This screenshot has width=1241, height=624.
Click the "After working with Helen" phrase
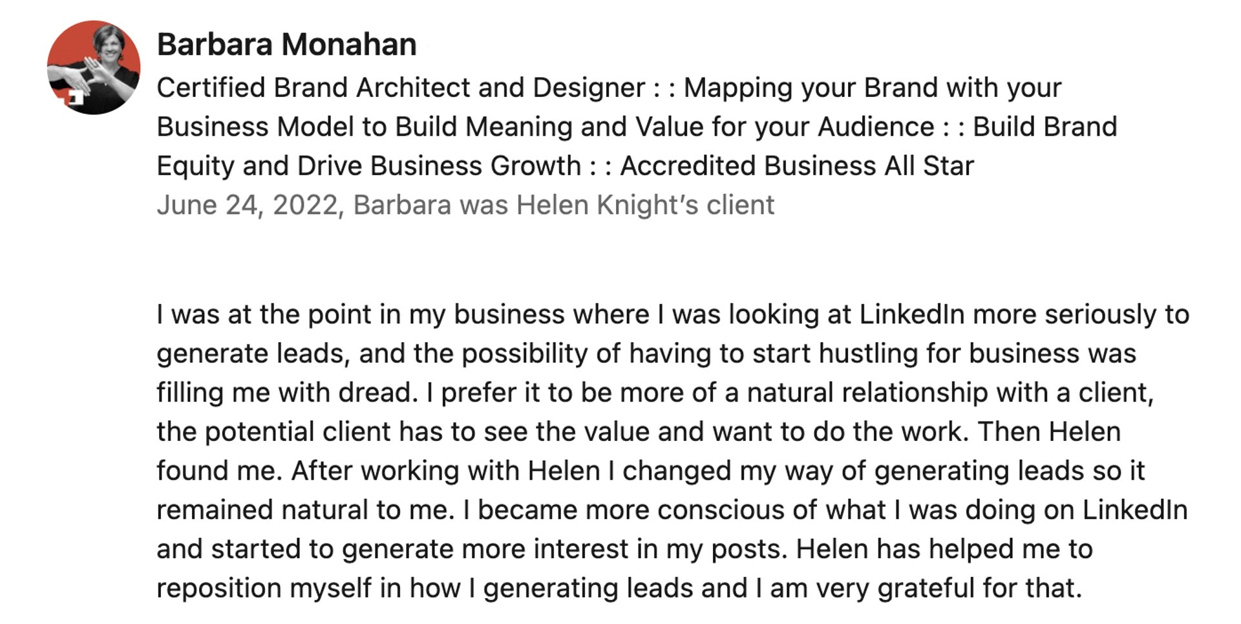[446, 471]
